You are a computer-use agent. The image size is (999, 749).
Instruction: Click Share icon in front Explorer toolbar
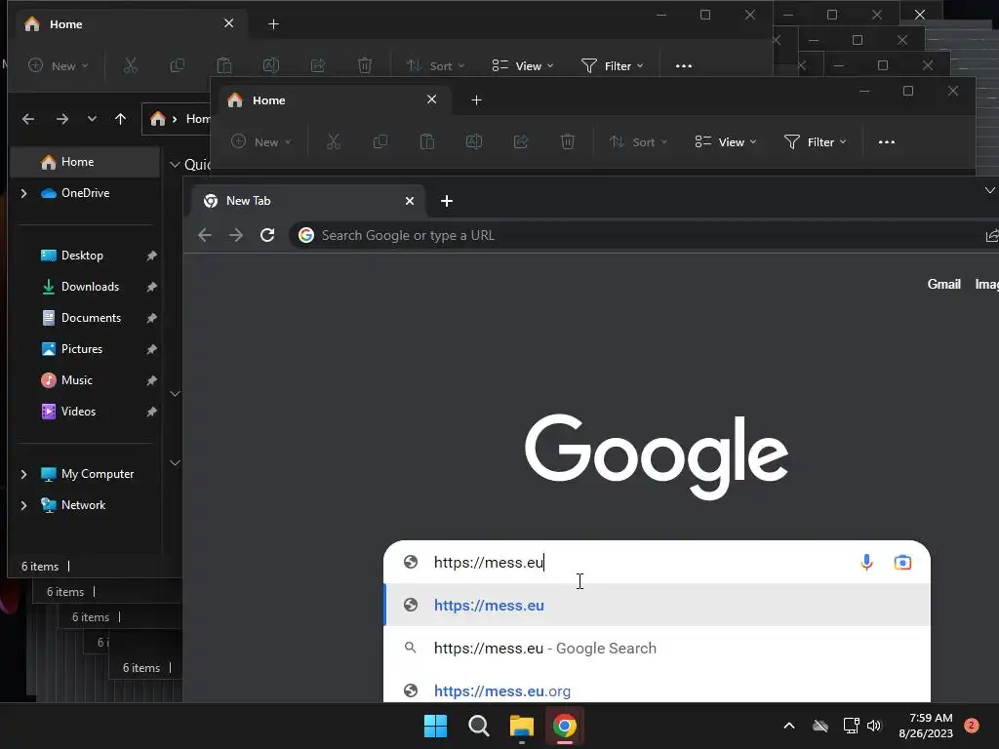click(521, 141)
